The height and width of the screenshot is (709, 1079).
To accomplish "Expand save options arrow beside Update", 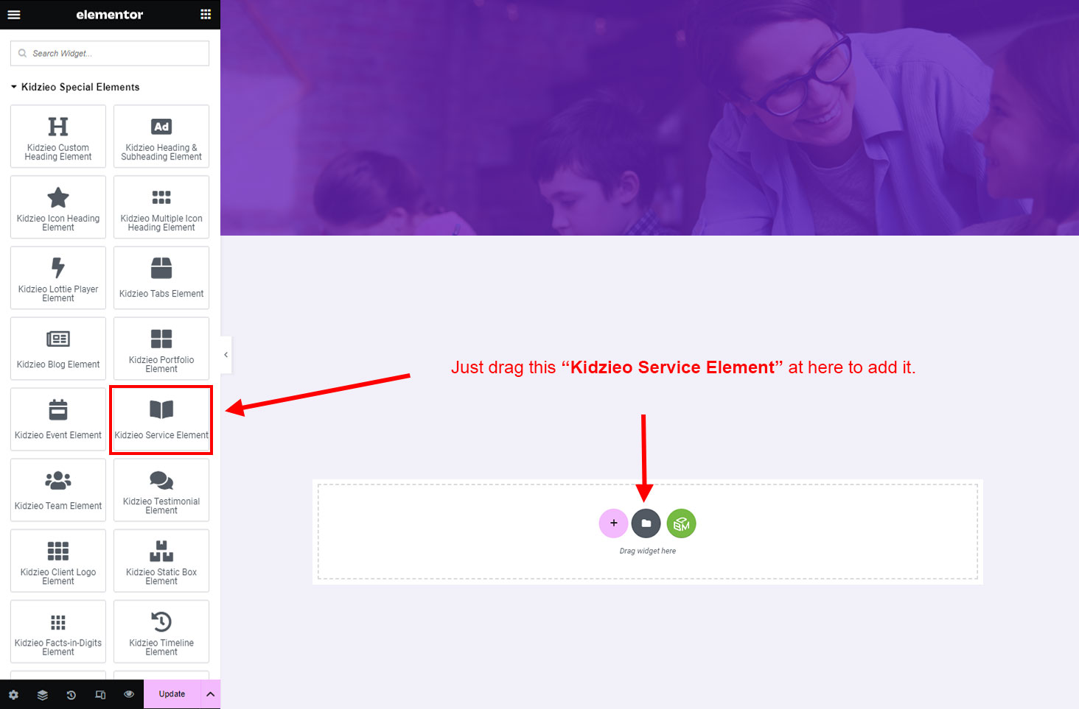I will 210,694.
